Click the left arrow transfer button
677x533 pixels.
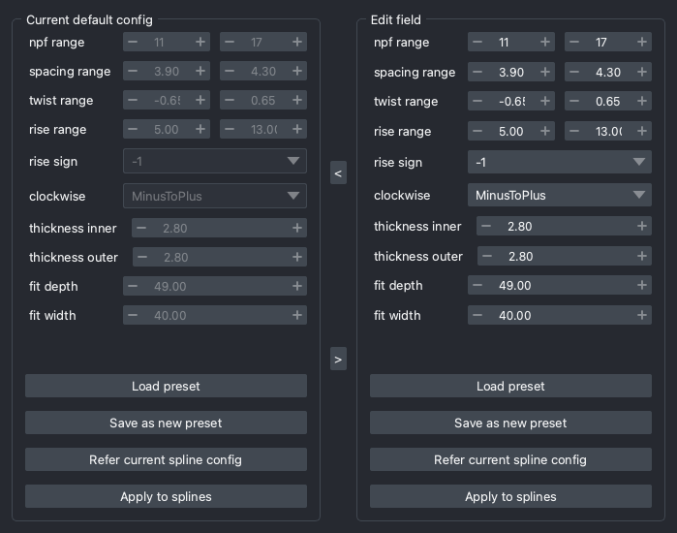click(338, 173)
